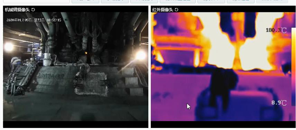This screenshot has width=296, height=130.
Task: Refresh the 机械臂摄像头 camera feed
Action: (33, 10)
